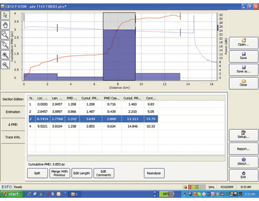Image resolution: width=259 pixels, height=201 pixels.
Task: Close the current trace file
Action: click(243, 83)
